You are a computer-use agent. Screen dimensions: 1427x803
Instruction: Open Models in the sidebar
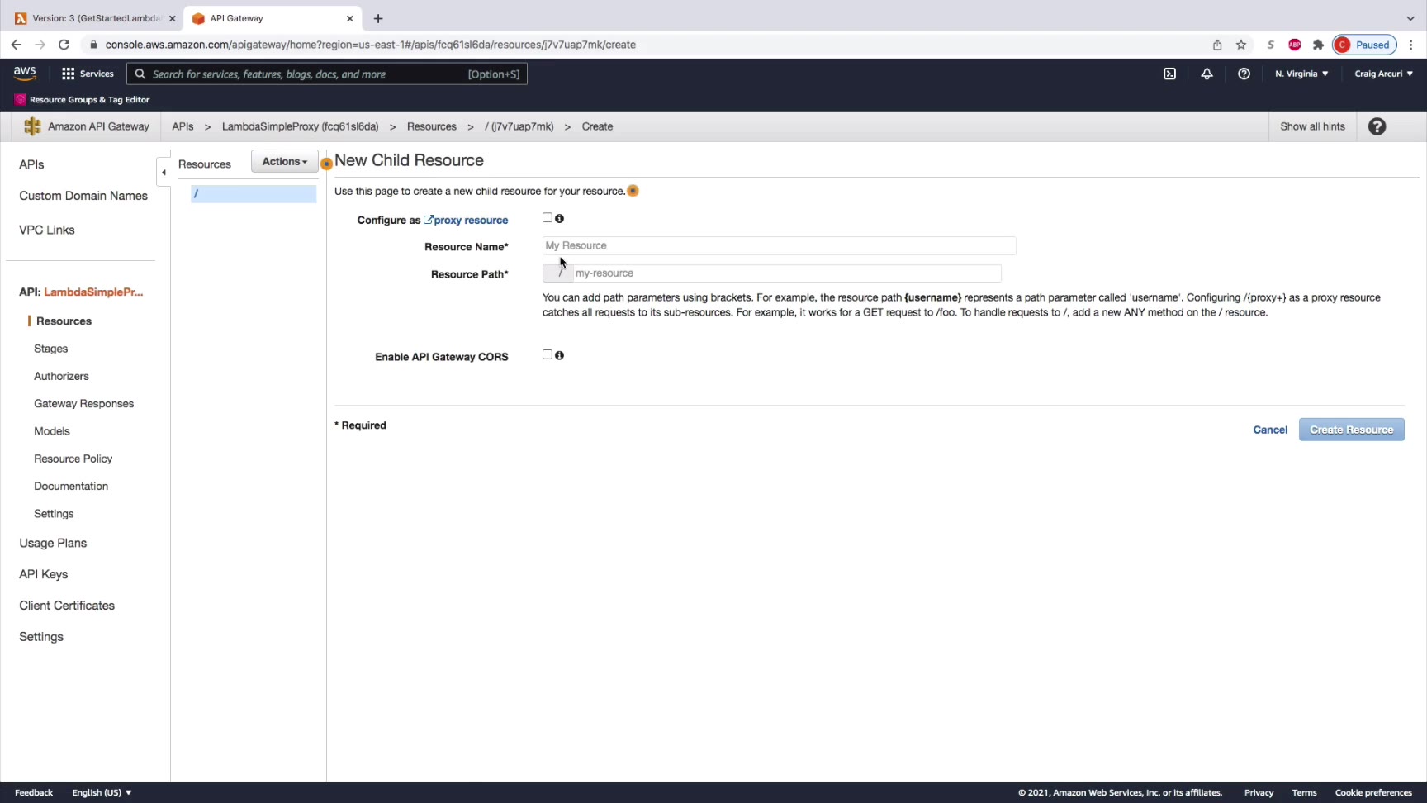(52, 431)
